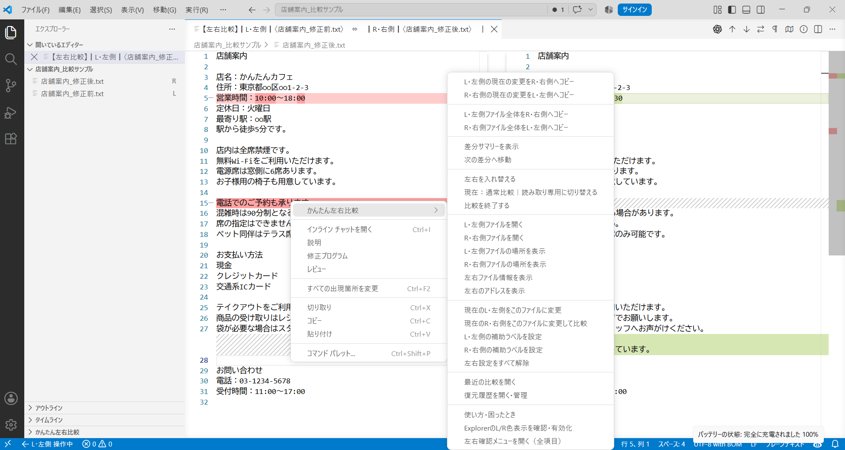The image size is (845, 450).
Task: Open Run and Debug view
Action: 11,112
